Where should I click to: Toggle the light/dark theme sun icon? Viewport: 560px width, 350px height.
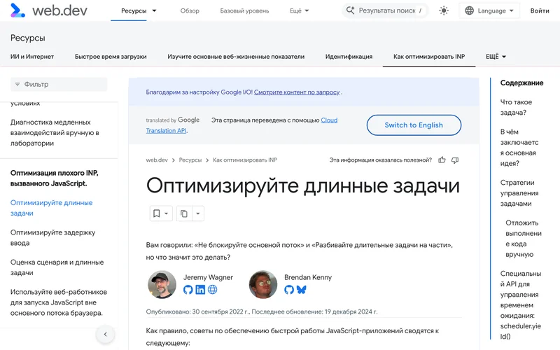pos(444,10)
